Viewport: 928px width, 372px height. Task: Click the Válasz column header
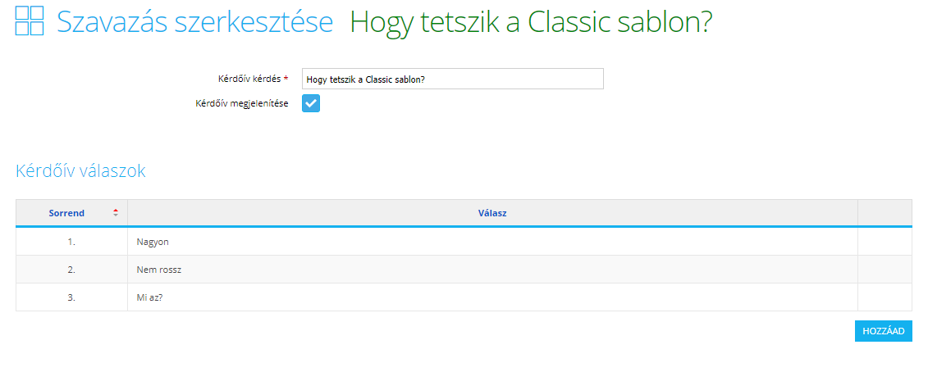click(492, 213)
